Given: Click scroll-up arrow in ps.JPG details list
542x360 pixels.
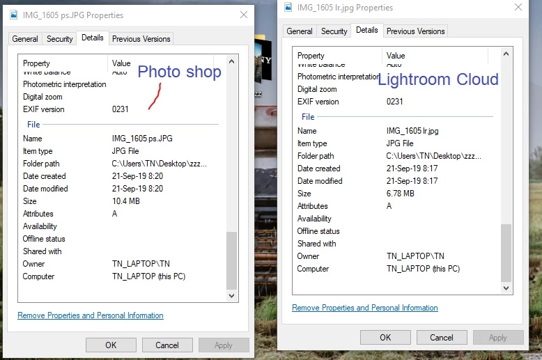Looking at the screenshot, I should coord(231,61).
